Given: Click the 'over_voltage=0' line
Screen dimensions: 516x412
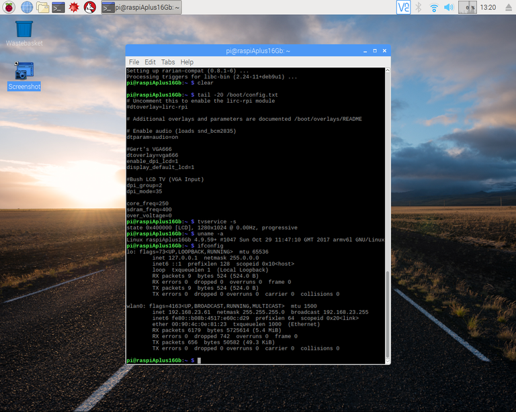Looking at the screenshot, I should click(x=149, y=215).
